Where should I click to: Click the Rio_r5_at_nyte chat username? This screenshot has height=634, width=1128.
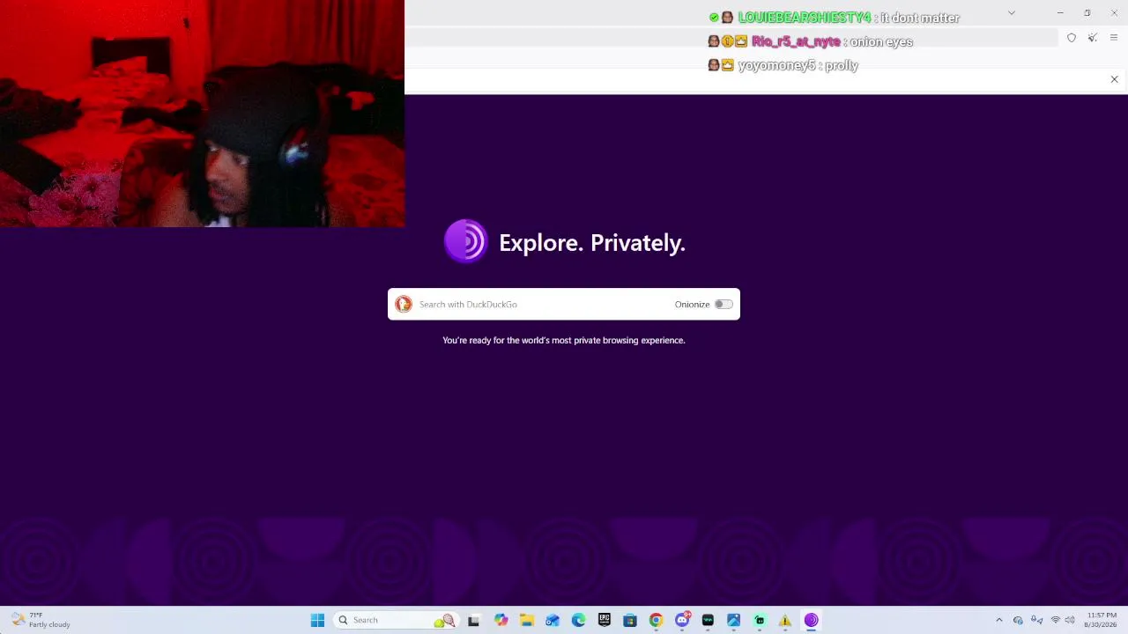tap(796, 41)
